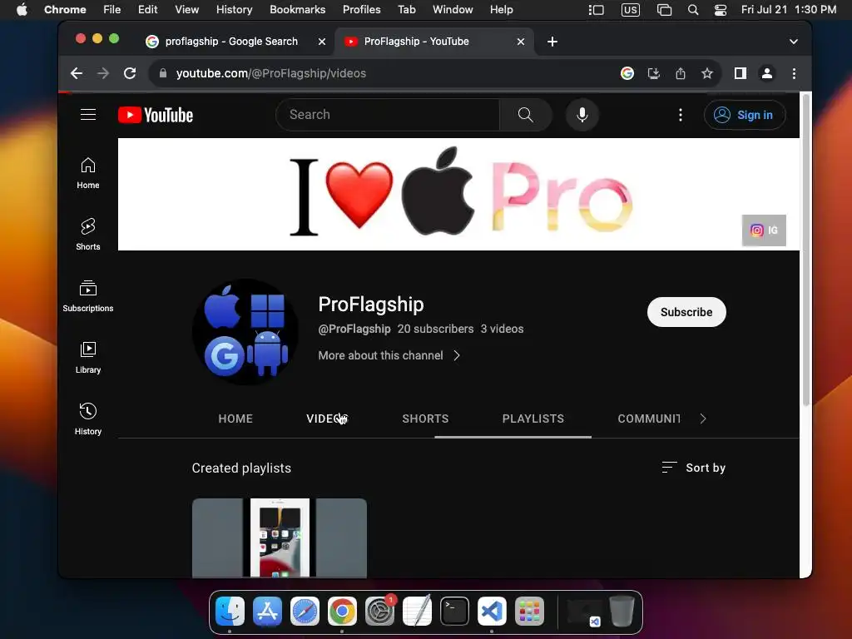Switch to proflagship Google Search tab
Image resolution: width=852 pixels, height=639 pixels.
point(230,42)
